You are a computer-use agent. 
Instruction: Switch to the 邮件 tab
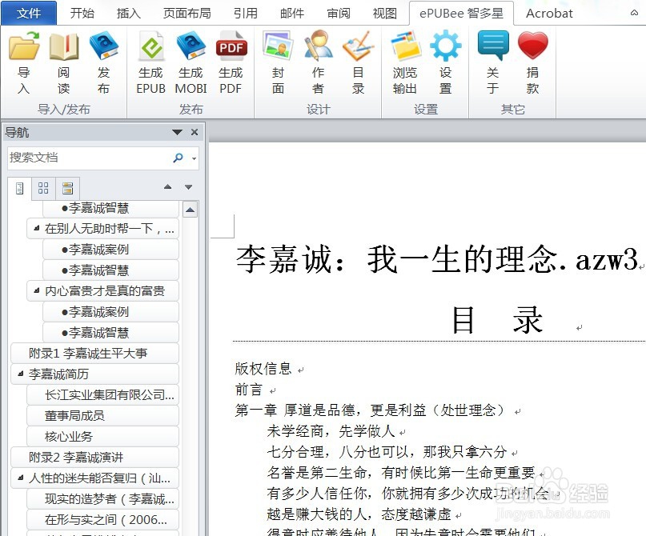(x=292, y=13)
